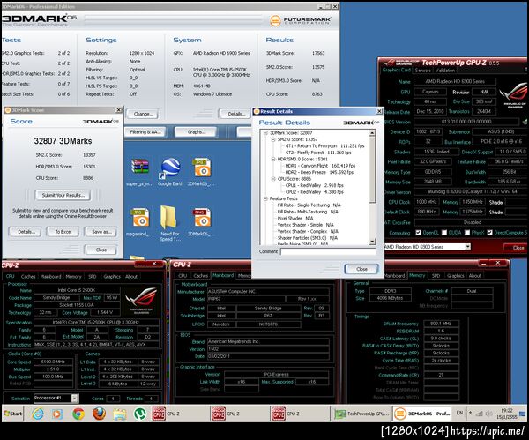This screenshot has height=440, width=529.
Task: Collapse the SM2.0 Score: 13357 node
Action: click(x=273, y=139)
